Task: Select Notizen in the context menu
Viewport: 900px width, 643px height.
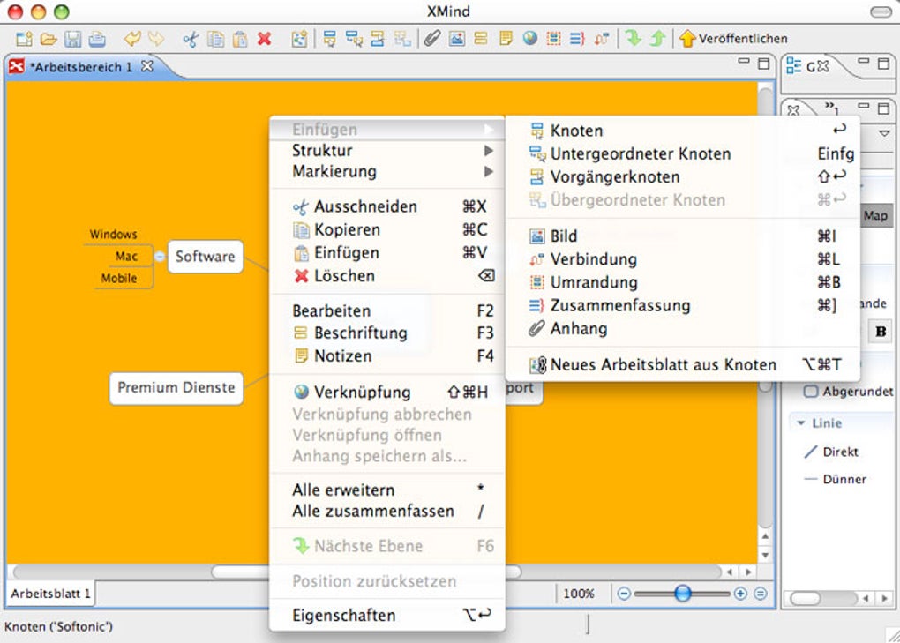Action: pos(386,356)
